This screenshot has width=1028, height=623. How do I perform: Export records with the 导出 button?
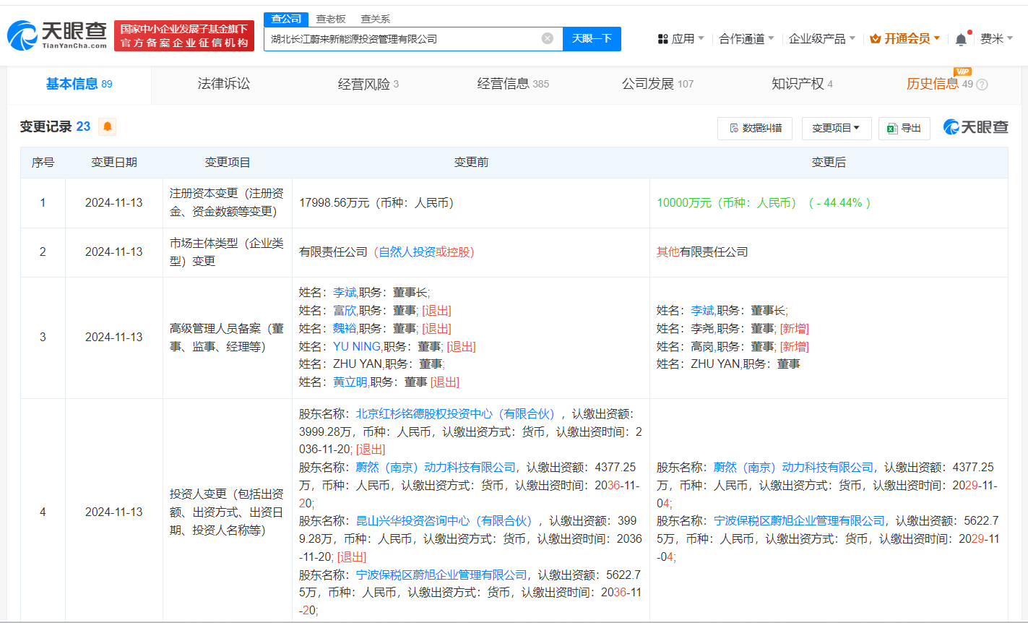click(x=904, y=128)
